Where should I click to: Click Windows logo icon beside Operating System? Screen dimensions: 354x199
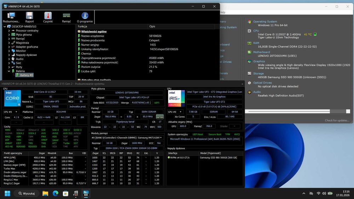(x=249, y=22)
